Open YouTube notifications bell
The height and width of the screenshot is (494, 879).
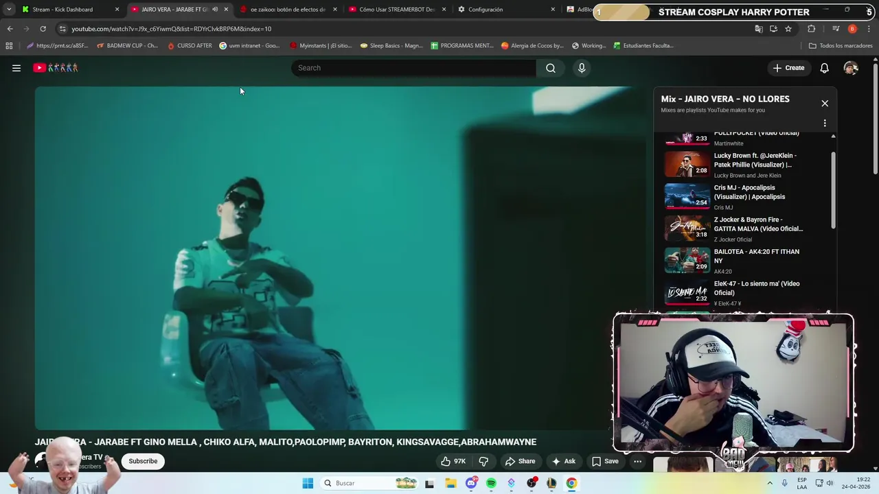pos(824,68)
